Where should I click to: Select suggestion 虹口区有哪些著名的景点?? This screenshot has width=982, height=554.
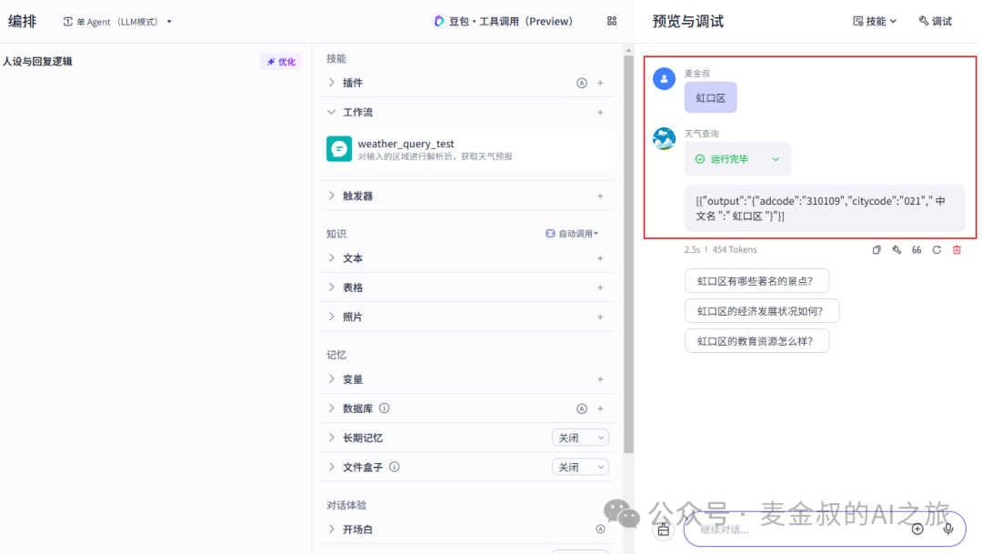[x=757, y=281]
